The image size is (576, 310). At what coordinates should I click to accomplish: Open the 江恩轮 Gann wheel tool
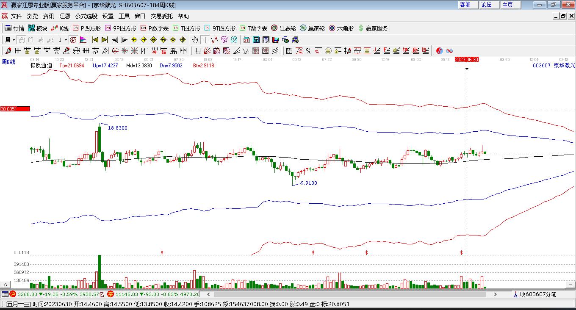[x=283, y=28]
